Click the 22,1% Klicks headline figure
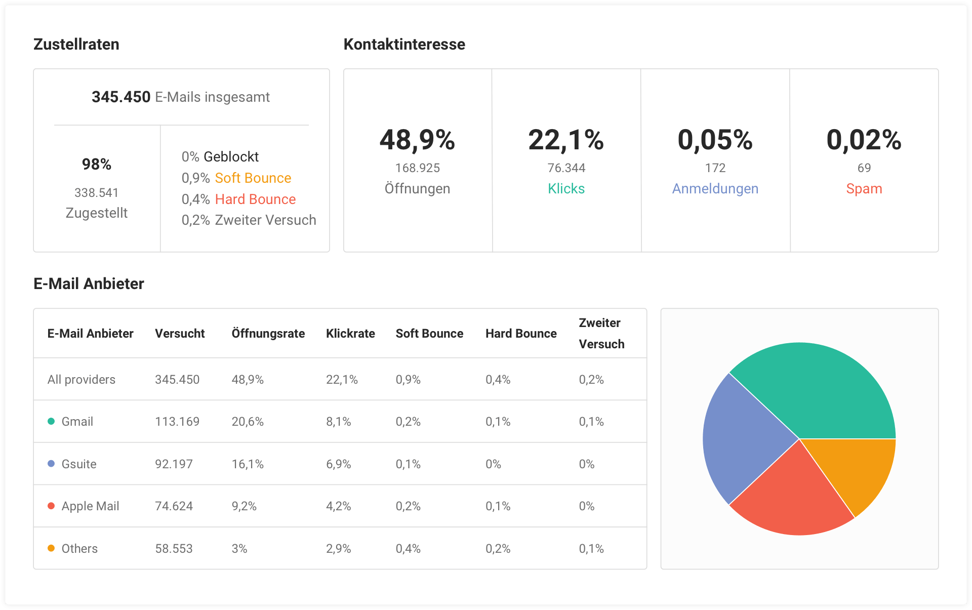 point(566,140)
